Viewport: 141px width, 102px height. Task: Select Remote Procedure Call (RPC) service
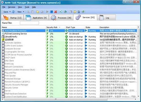pyautogui.click(x=69, y=82)
